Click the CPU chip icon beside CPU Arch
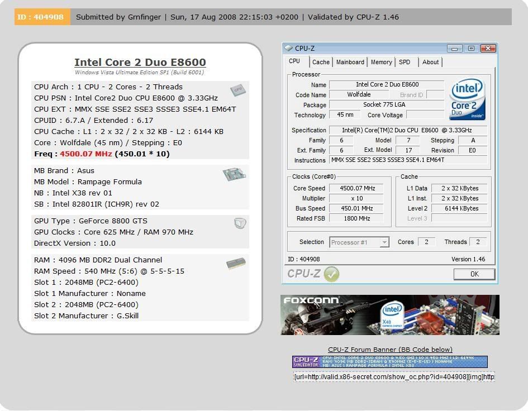528x411 pixels. [237, 90]
